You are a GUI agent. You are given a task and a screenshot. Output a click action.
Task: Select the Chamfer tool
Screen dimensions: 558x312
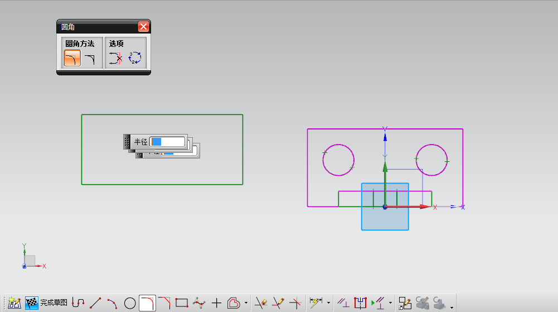click(164, 303)
